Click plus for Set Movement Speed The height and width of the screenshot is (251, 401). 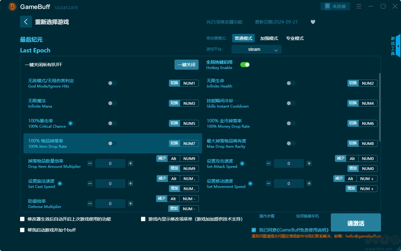pyautogui.click(x=309, y=183)
